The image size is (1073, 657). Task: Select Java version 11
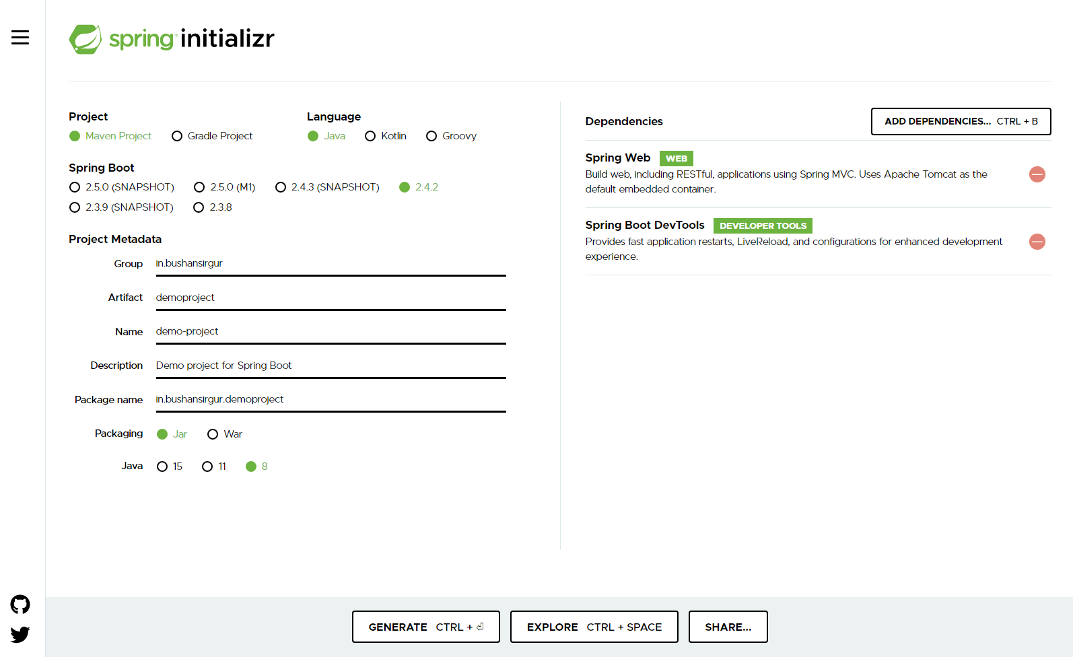point(214,466)
